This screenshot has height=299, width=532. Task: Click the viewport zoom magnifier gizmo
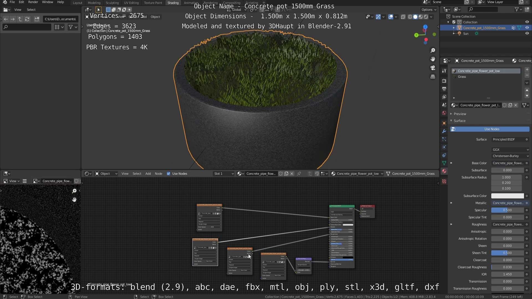433,50
